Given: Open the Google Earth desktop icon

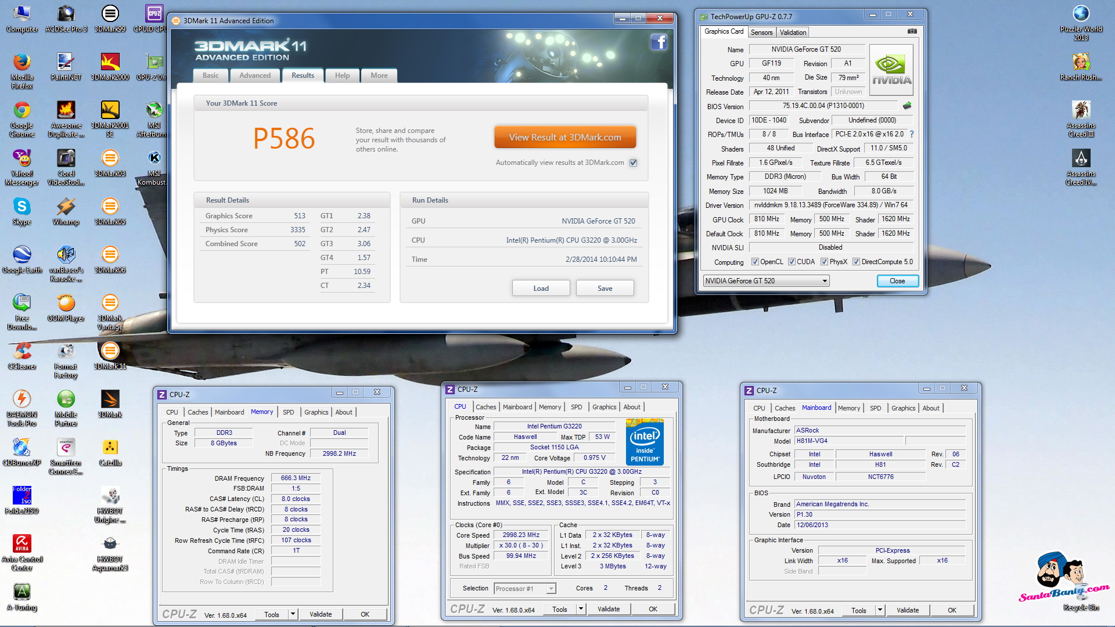Looking at the screenshot, I should [x=22, y=260].
